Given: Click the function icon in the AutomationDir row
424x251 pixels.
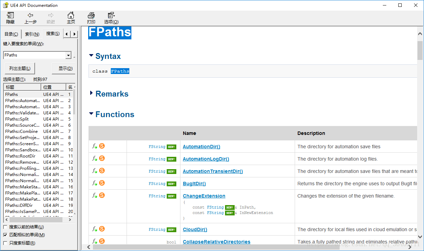Looking at the screenshot, I should [95, 146].
